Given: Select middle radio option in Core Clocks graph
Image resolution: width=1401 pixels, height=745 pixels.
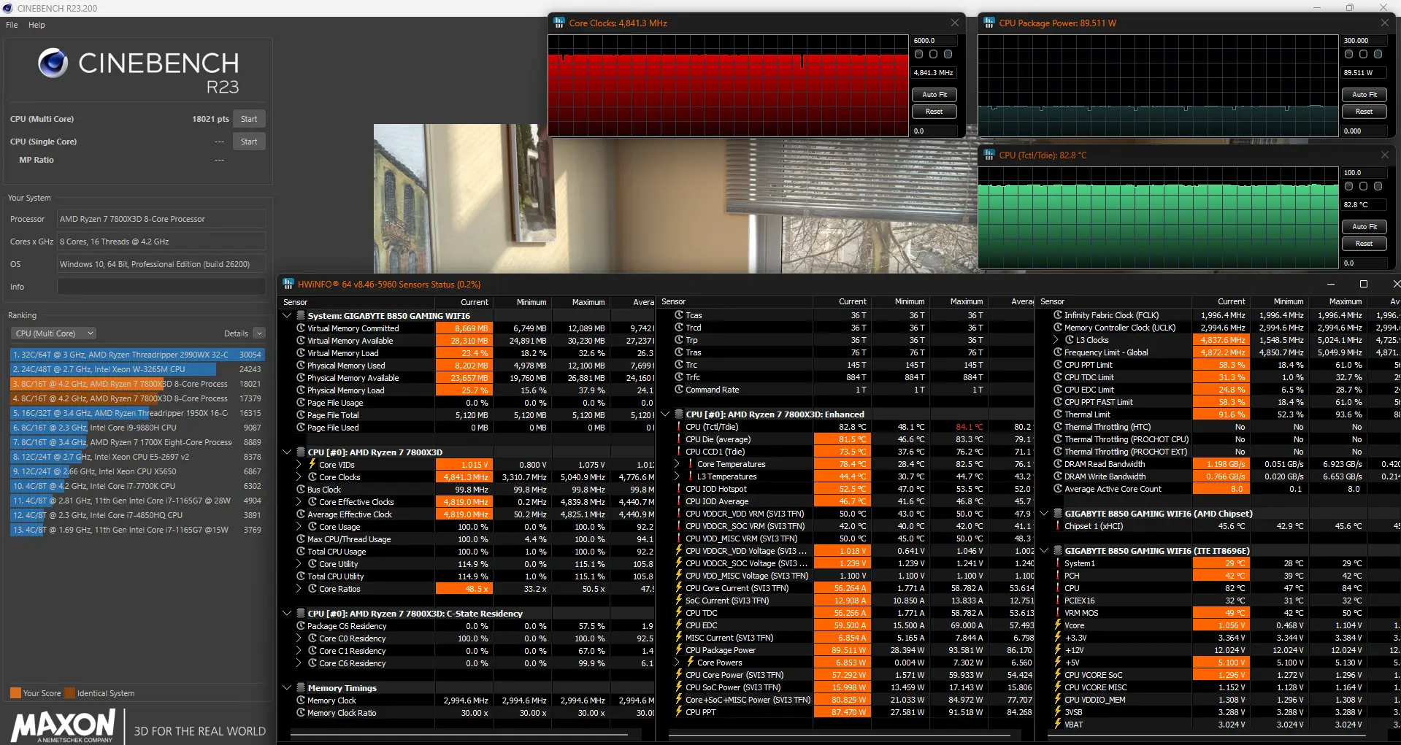Looking at the screenshot, I should click(x=934, y=54).
